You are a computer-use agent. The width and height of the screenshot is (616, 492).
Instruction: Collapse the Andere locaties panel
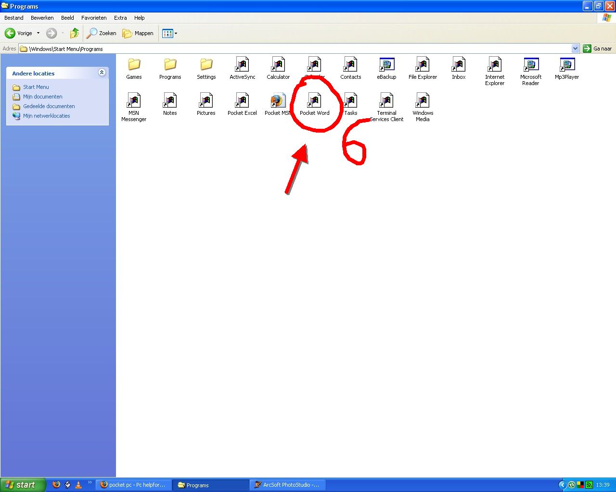(102, 73)
